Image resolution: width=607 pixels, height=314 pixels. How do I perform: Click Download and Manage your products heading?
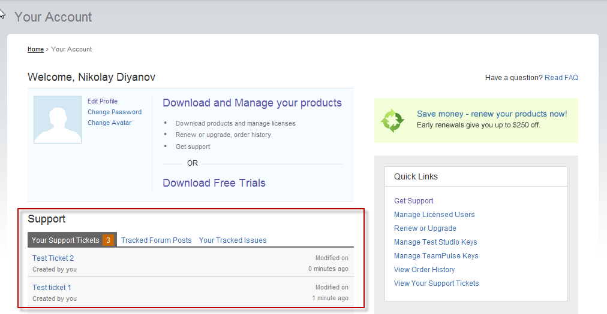[252, 103]
